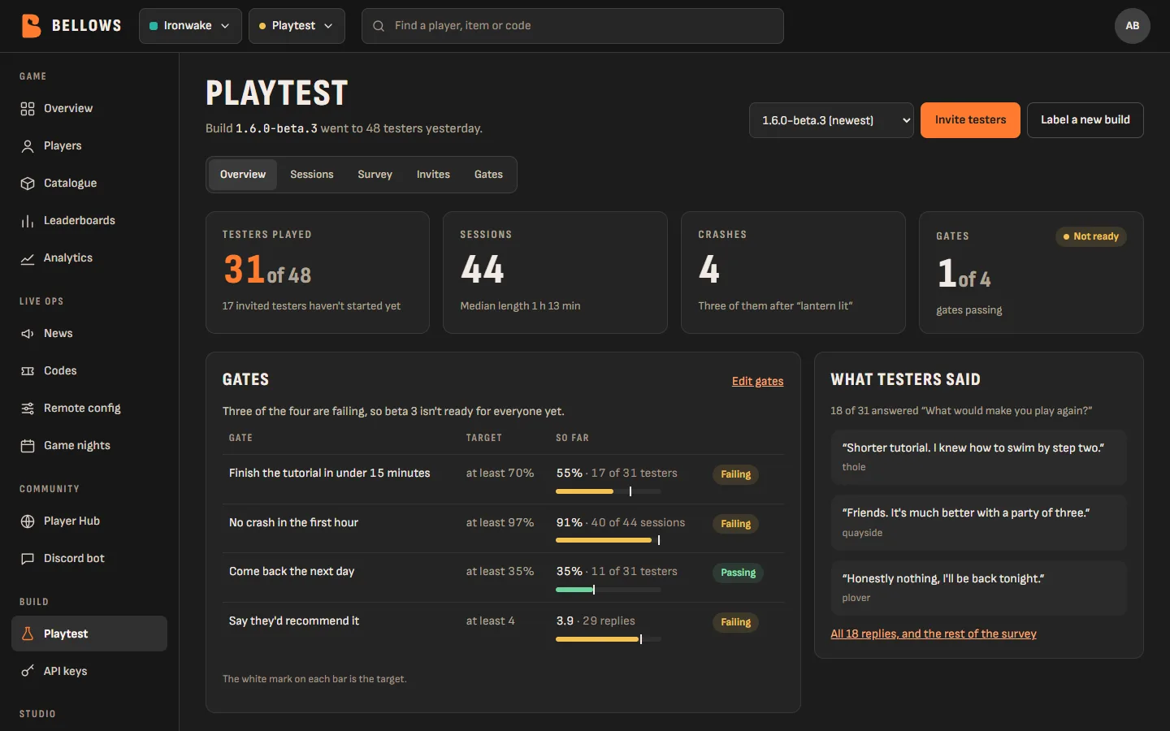Click the API keys key icon
Screen dimensions: 1170x731
[x=28, y=671]
